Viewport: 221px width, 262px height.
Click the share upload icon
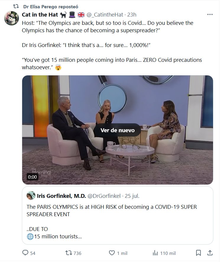(210, 253)
